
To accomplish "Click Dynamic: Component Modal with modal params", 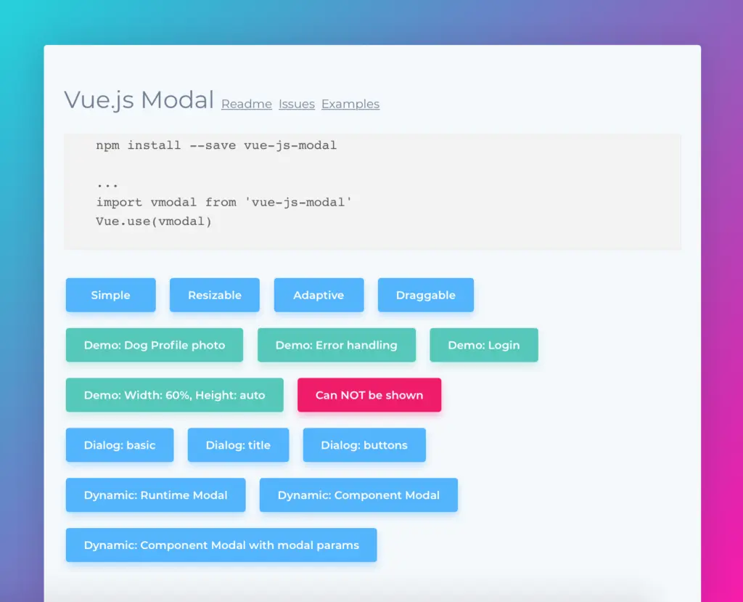I will click(221, 545).
